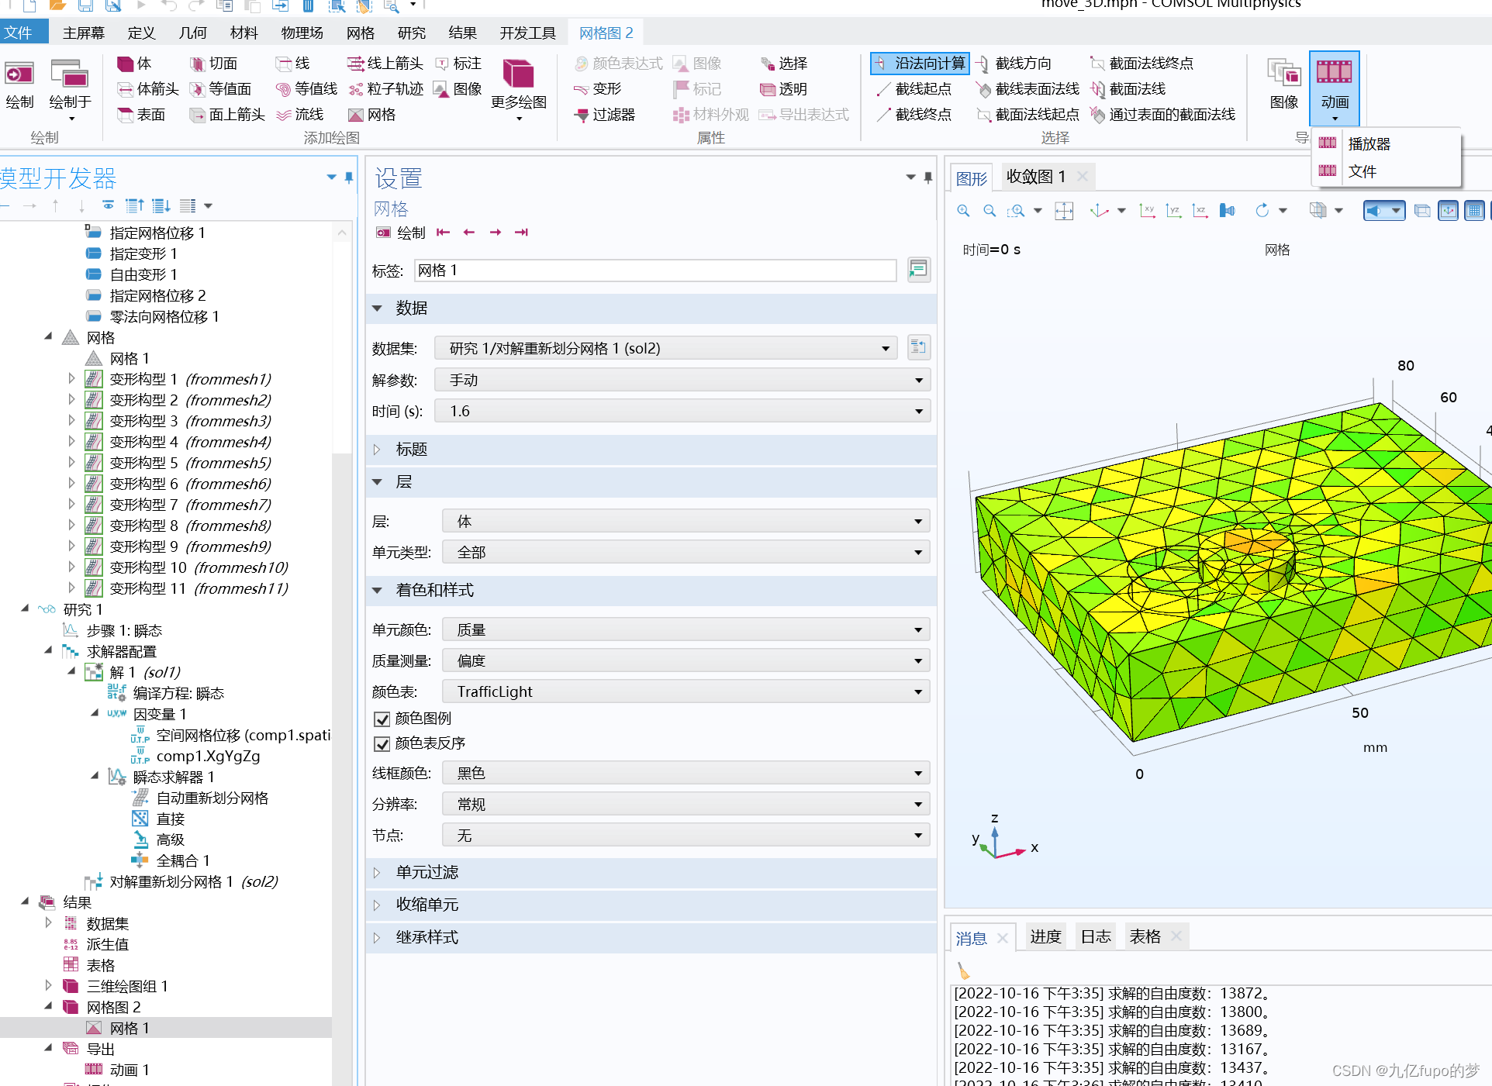Choose 播放器 from the animation menu
This screenshot has height=1086, width=1492.
coord(1369,144)
